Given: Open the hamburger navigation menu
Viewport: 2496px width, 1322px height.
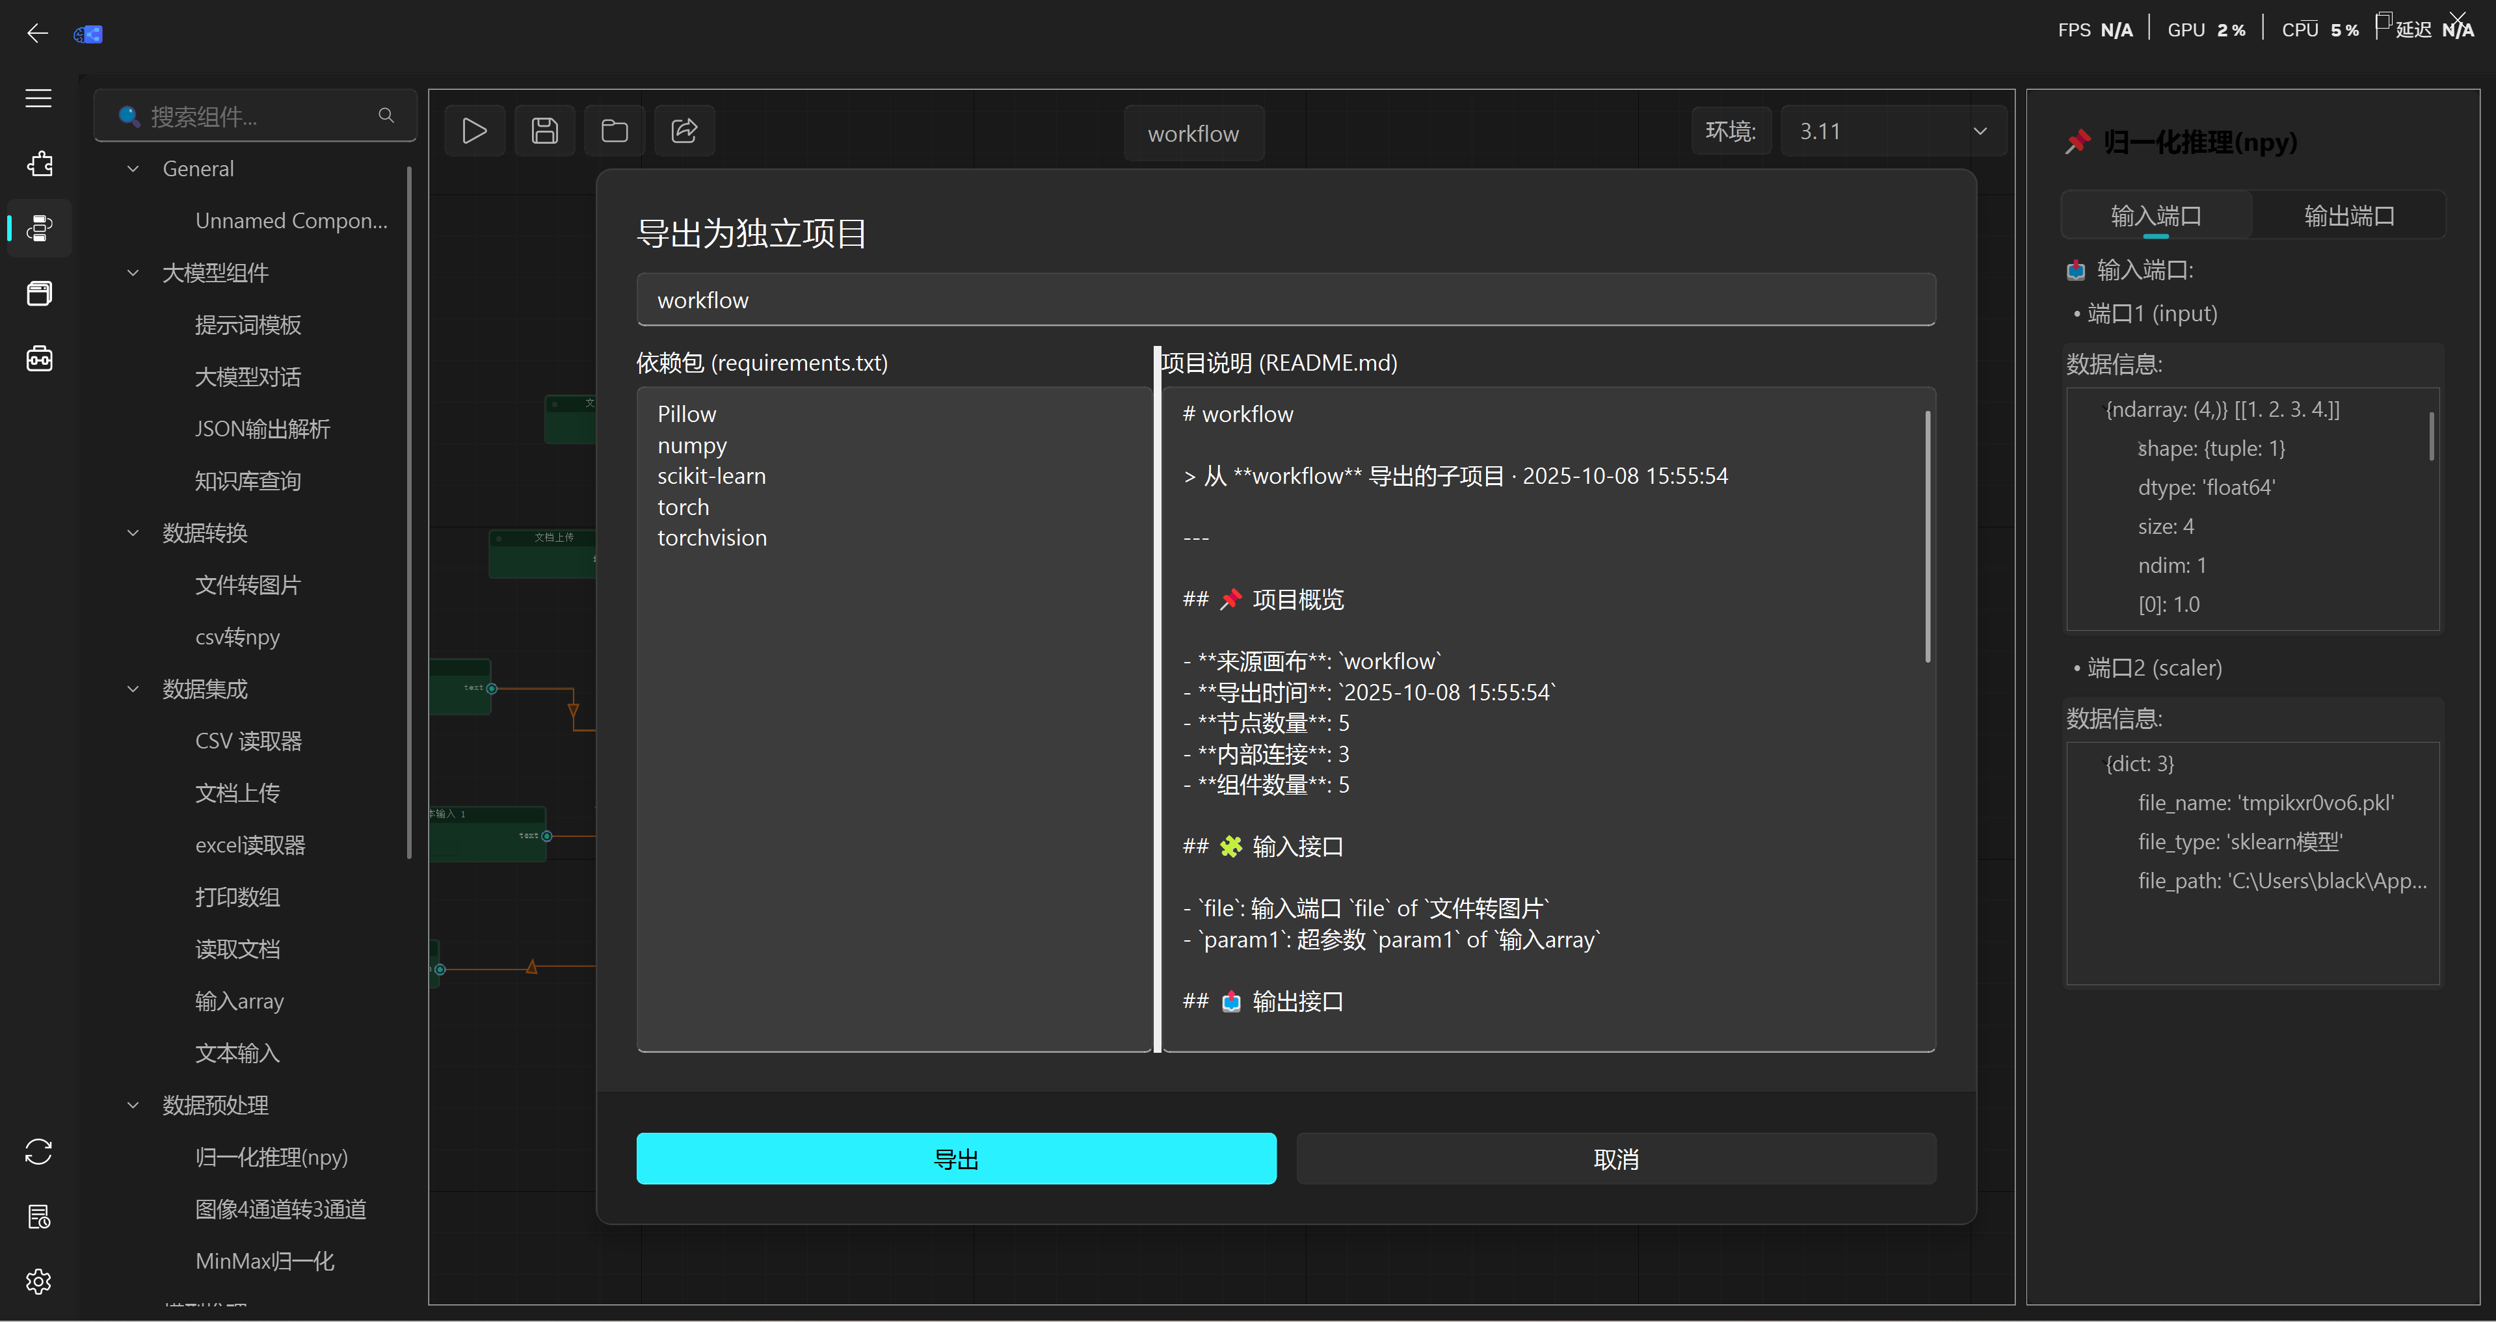Looking at the screenshot, I should click(39, 98).
